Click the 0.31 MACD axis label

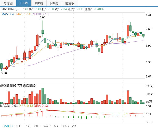(149, 106)
